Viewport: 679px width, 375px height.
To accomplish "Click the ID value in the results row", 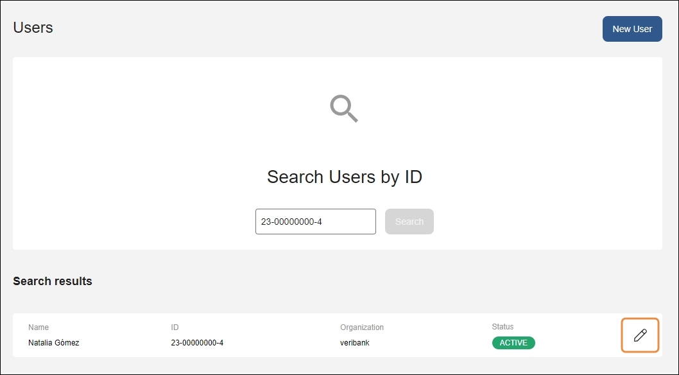I will point(197,343).
